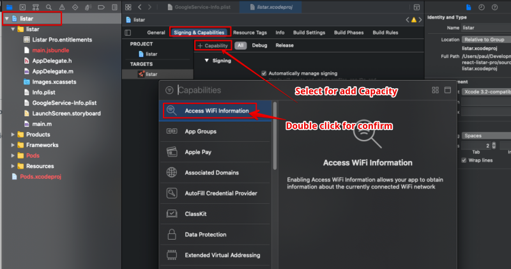Open the GoogleService-Info.plist editor tab
511x269 pixels.
pyautogui.click(x=199, y=7)
